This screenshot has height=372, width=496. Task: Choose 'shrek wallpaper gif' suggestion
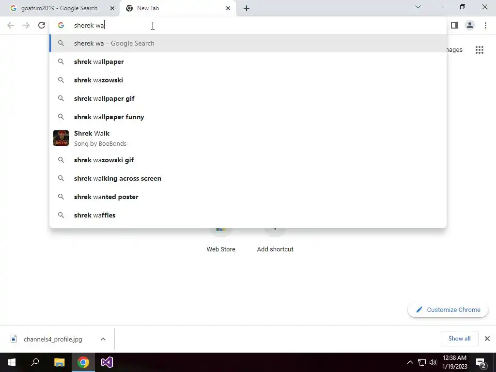click(x=248, y=98)
